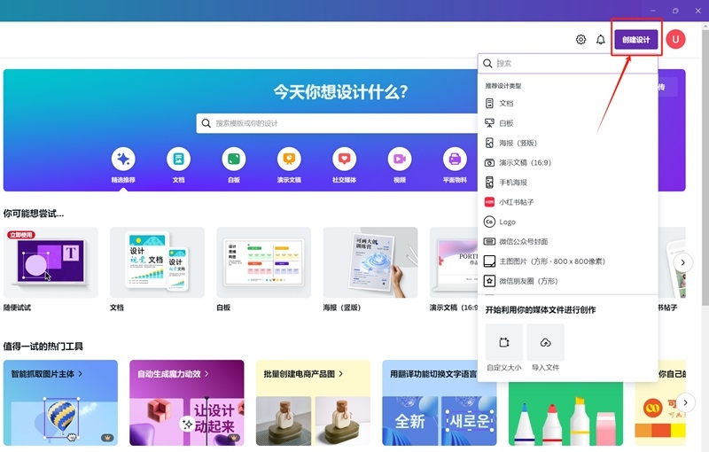Viewport: 709px width, 452px height.
Task: Choose 手机海报 from the dropdown
Action: pyautogui.click(x=567, y=183)
